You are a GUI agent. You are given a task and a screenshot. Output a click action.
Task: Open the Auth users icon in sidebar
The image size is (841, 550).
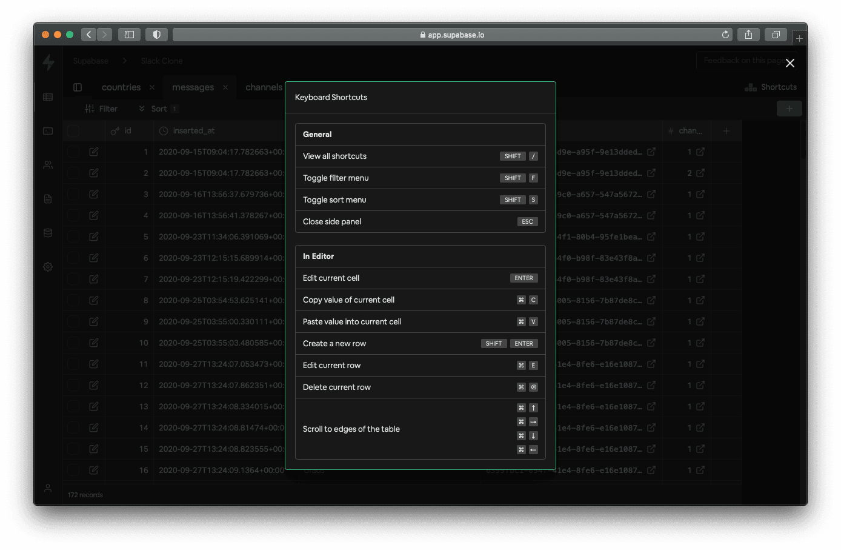point(48,165)
